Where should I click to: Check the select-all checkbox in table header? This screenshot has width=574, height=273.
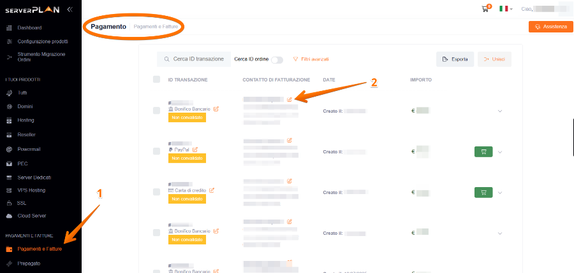(156, 80)
